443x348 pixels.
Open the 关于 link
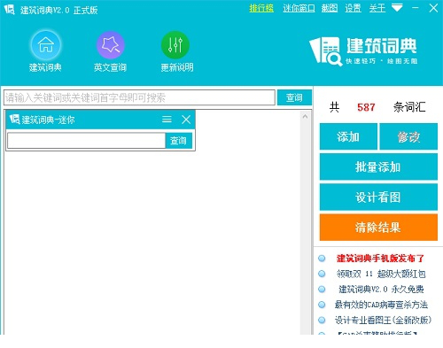pos(377,8)
